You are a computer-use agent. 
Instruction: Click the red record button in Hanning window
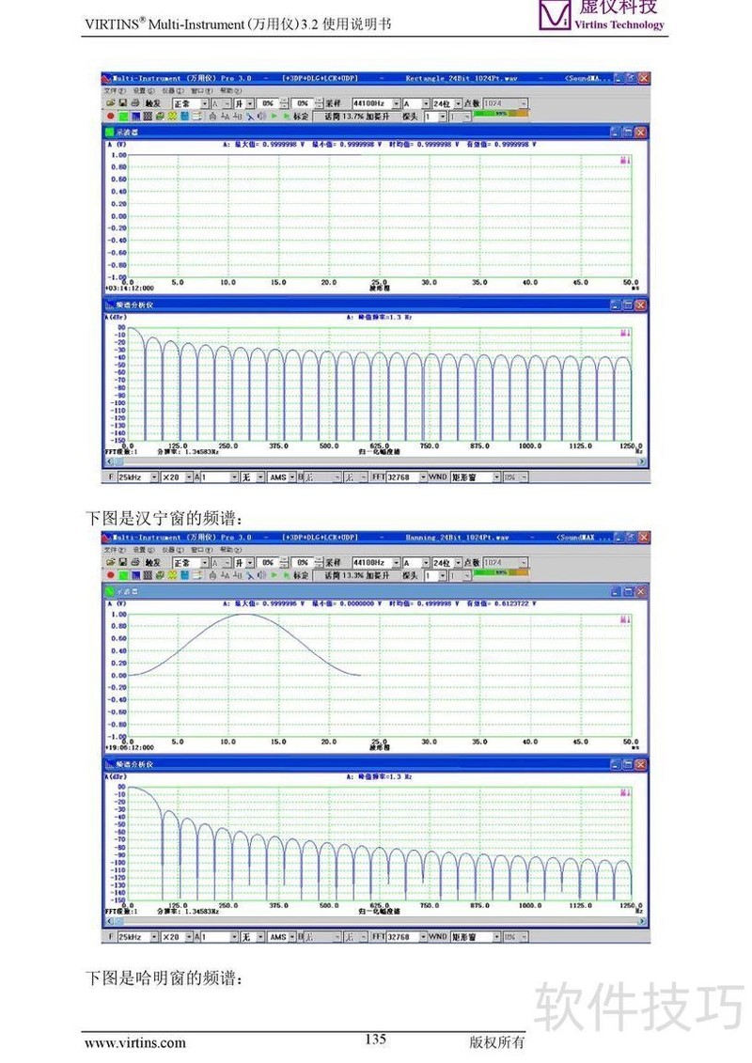coord(110,574)
